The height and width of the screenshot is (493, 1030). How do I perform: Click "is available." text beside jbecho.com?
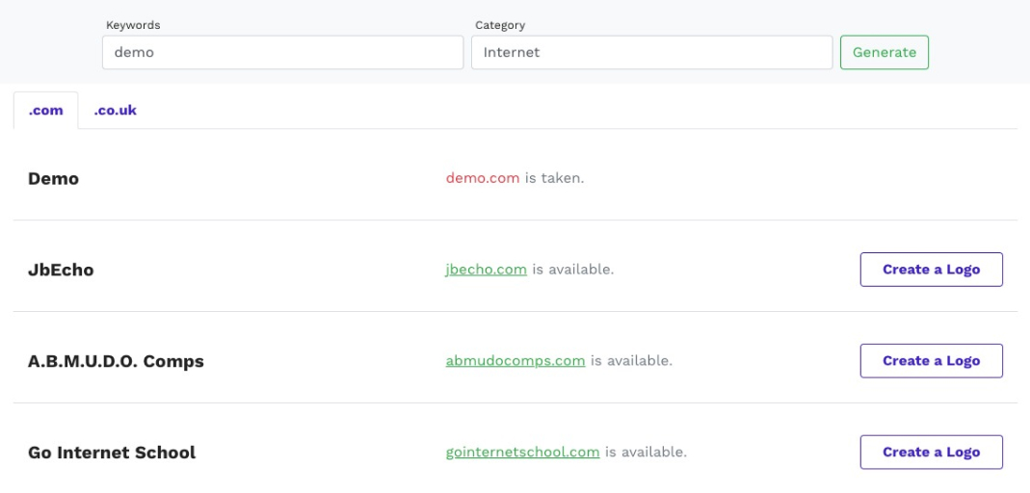[x=573, y=270]
